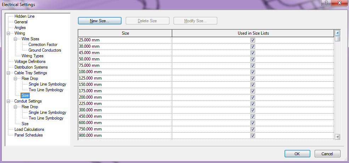Screen dimensions: 349x163
Task: Select the 300.000 mm size row
Action: click(x=206, y=110)
